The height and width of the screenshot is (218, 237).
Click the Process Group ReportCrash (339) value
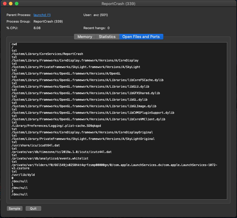(48, 21)
